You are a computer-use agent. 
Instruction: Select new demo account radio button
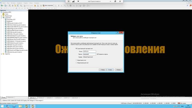(x=76, y=60)
